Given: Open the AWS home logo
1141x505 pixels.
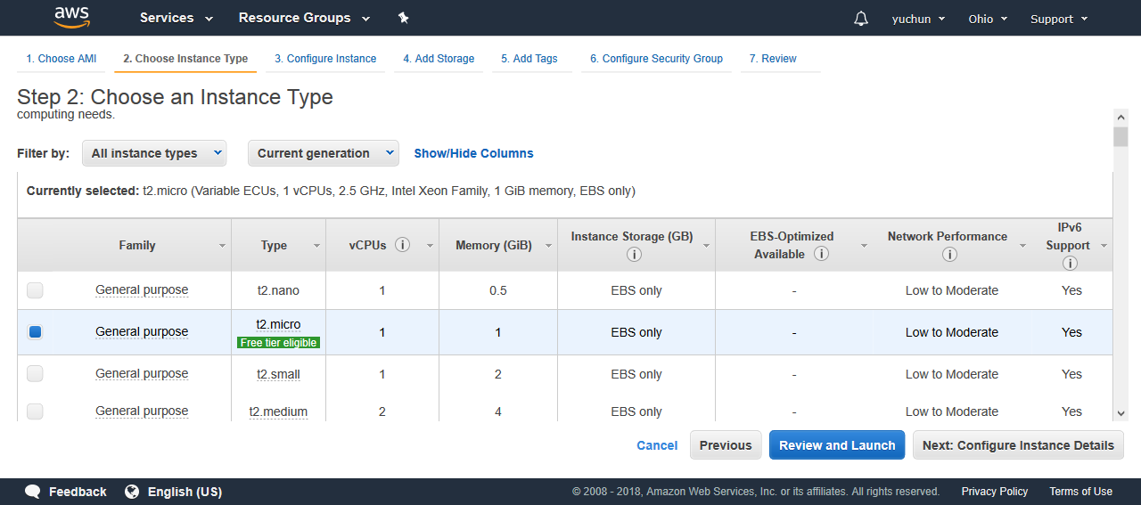Looking at the screenshot, I should [x=72, y=17].
